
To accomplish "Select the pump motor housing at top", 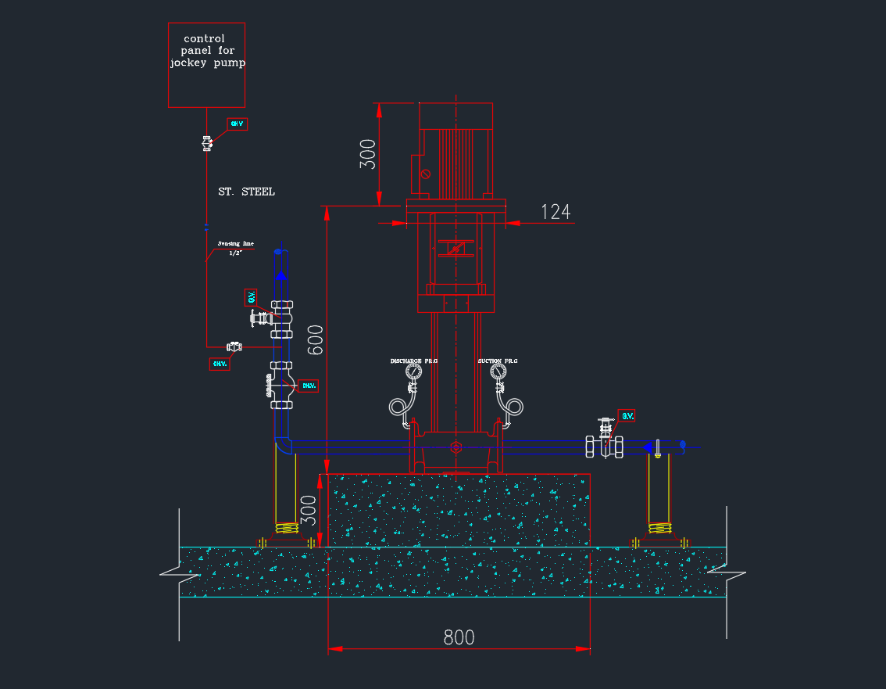I will [x=456, y=149].
